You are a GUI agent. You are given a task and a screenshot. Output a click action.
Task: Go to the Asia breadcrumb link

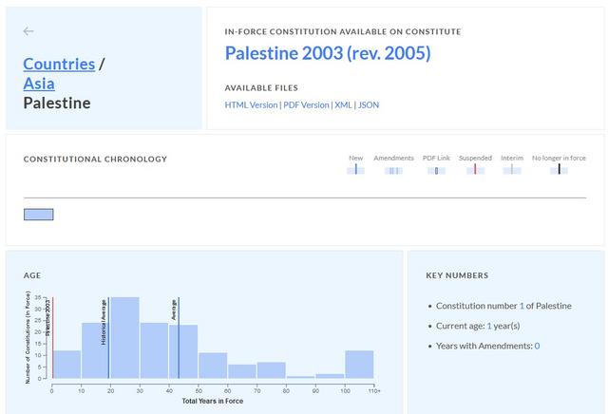point(39,84)
